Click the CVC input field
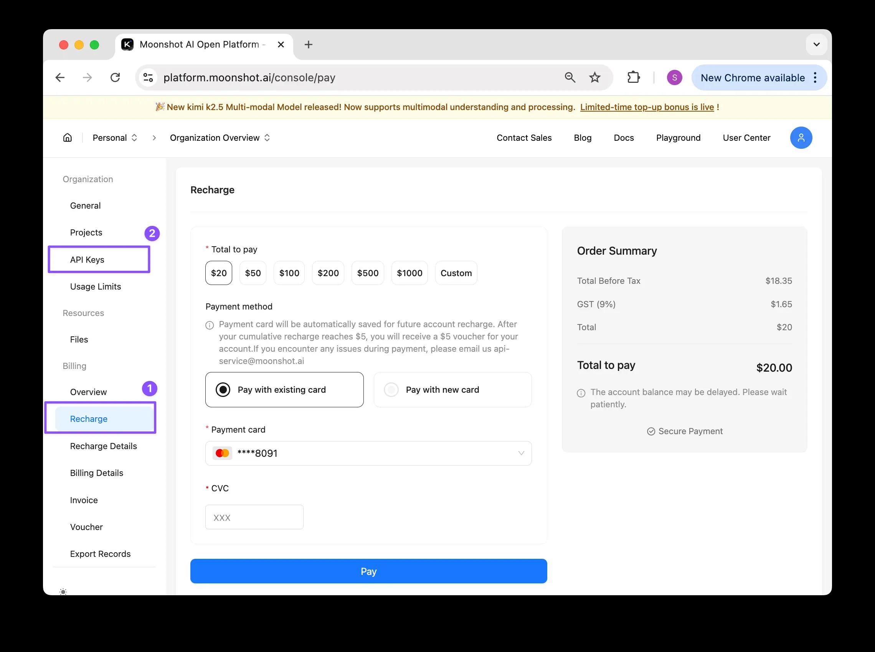The height and width of the screenshot is (652, 875). tap(254, 517)
